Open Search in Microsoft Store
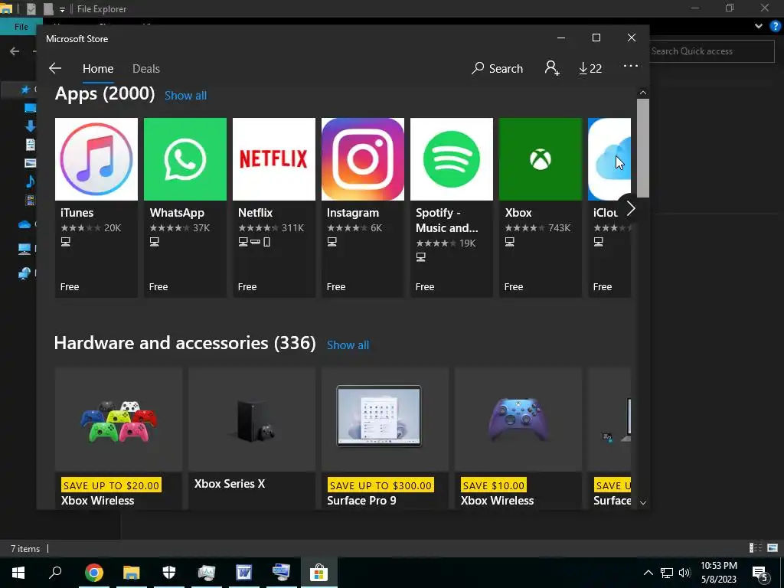 click(x=497, y=68)
